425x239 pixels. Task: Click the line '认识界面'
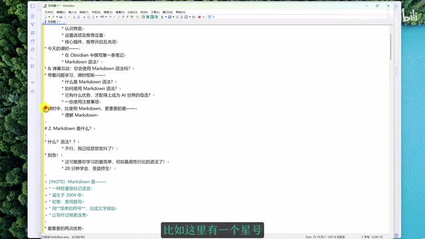click(73, 29)
